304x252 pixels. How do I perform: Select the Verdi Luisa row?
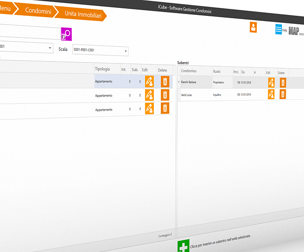coord(240,95)
